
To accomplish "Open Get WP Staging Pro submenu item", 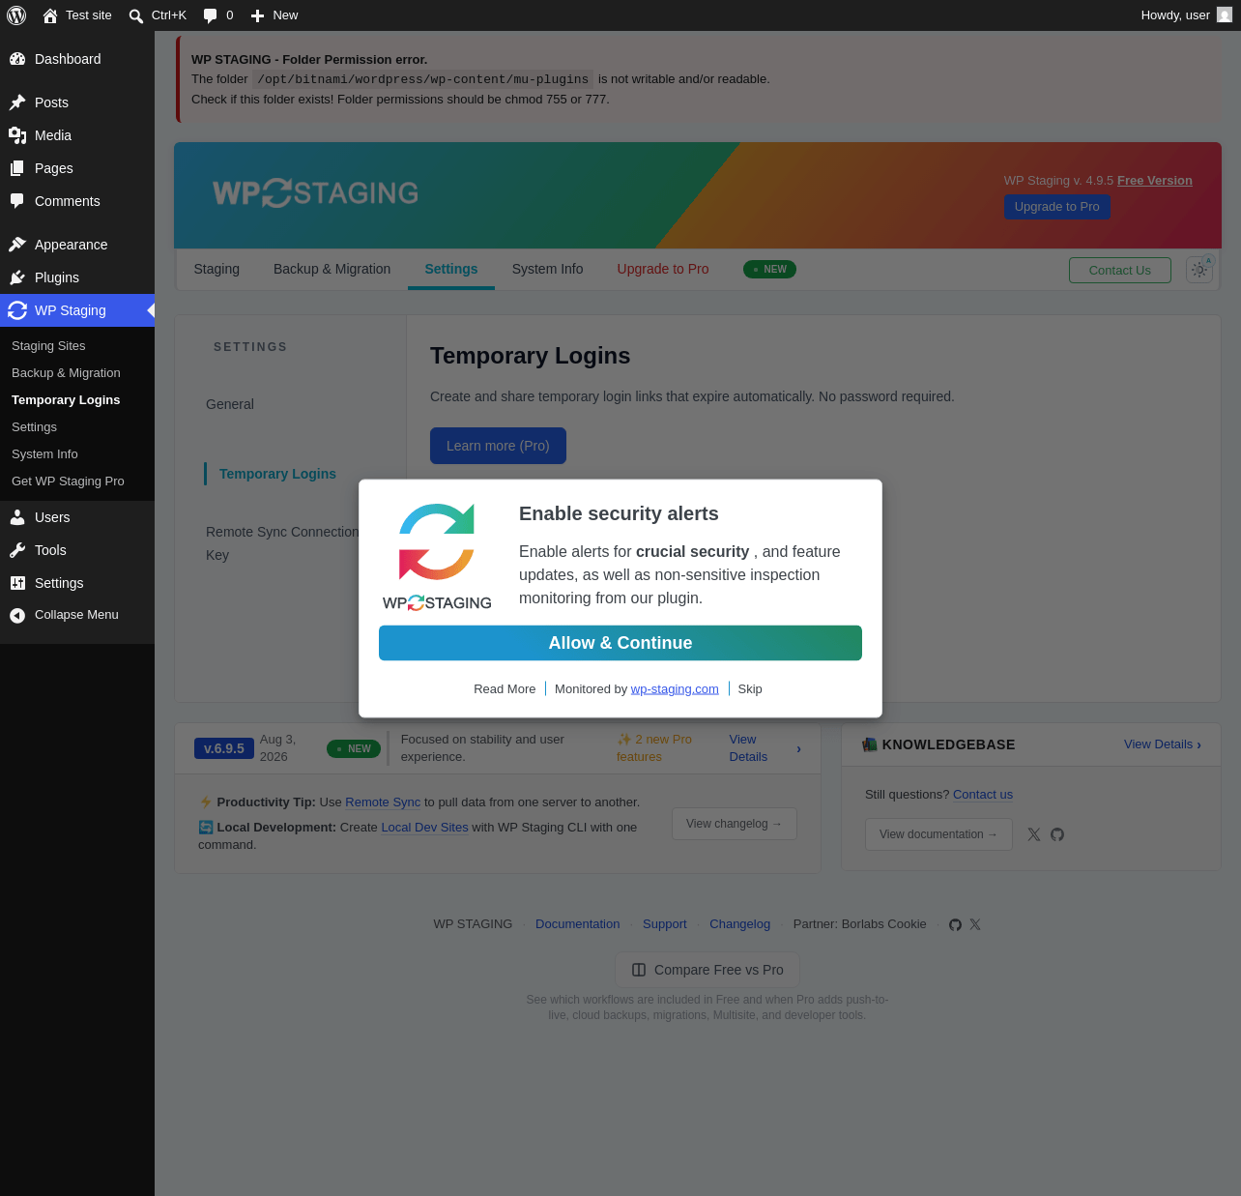I will click(x=68, y=481).
